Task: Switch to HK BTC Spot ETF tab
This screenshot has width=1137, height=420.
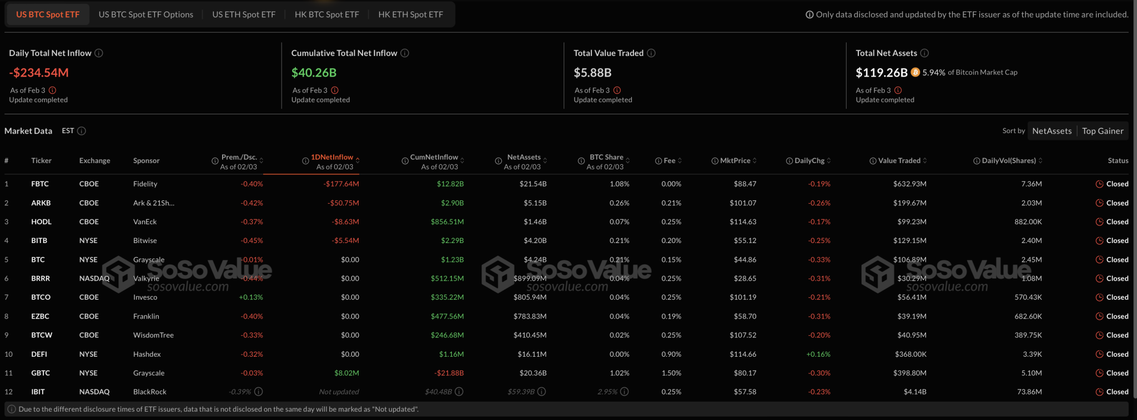Action: click(327, 14)
